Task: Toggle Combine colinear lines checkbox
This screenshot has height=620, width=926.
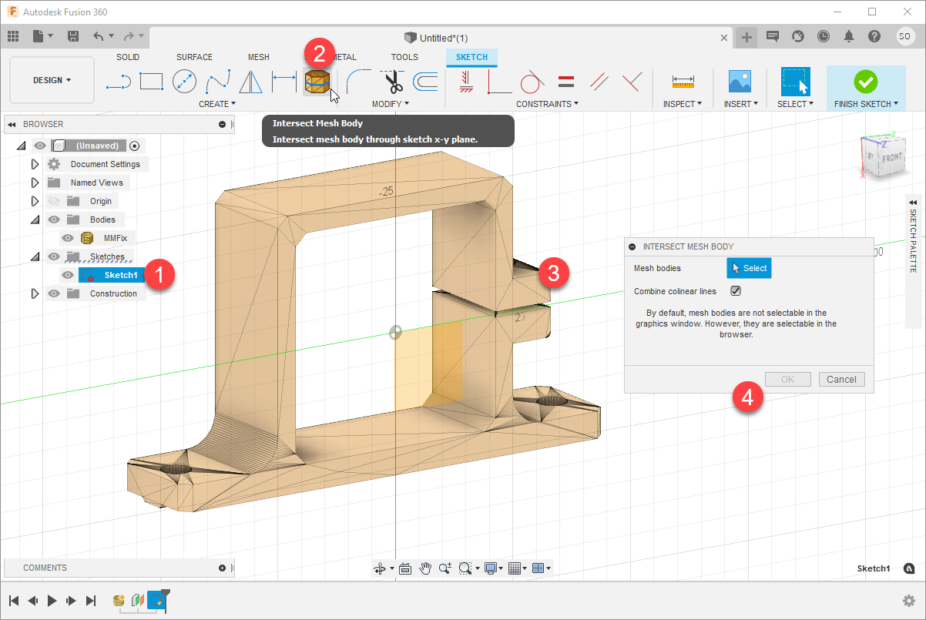Action: click(736, 291)
